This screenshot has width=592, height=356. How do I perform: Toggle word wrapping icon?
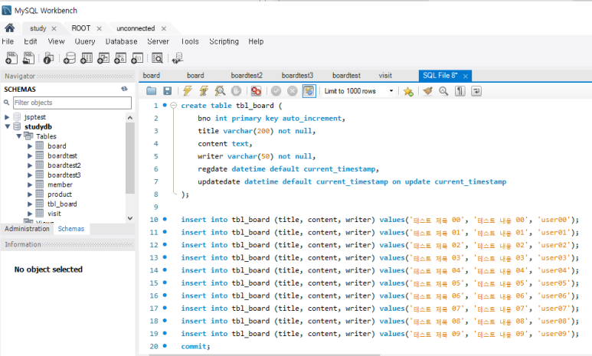[476, 91]
